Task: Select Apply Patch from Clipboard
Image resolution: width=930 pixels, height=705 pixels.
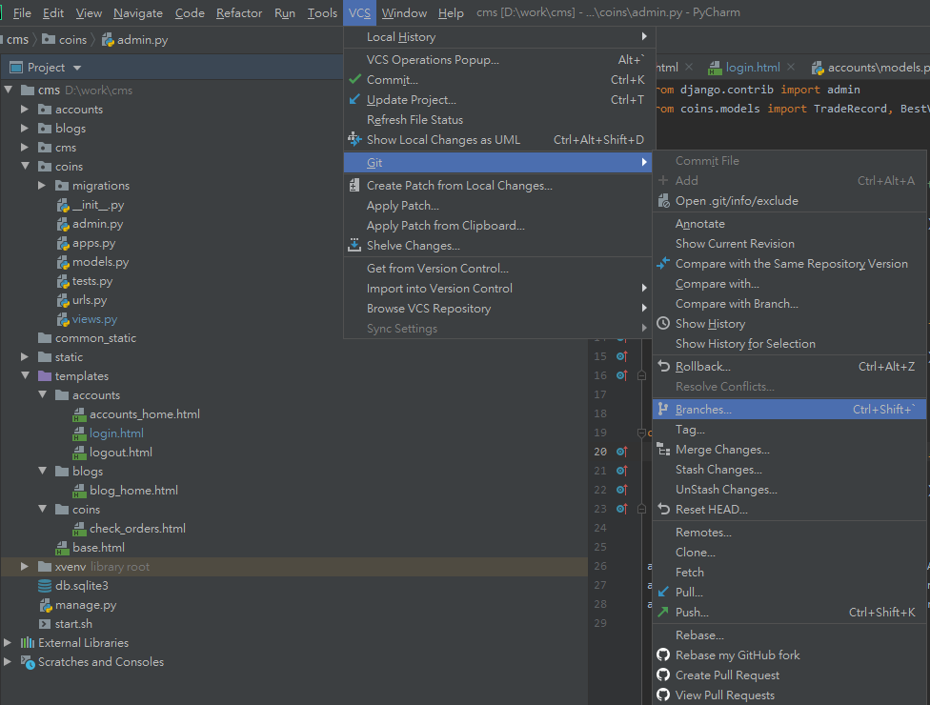Action: [498, 226]
